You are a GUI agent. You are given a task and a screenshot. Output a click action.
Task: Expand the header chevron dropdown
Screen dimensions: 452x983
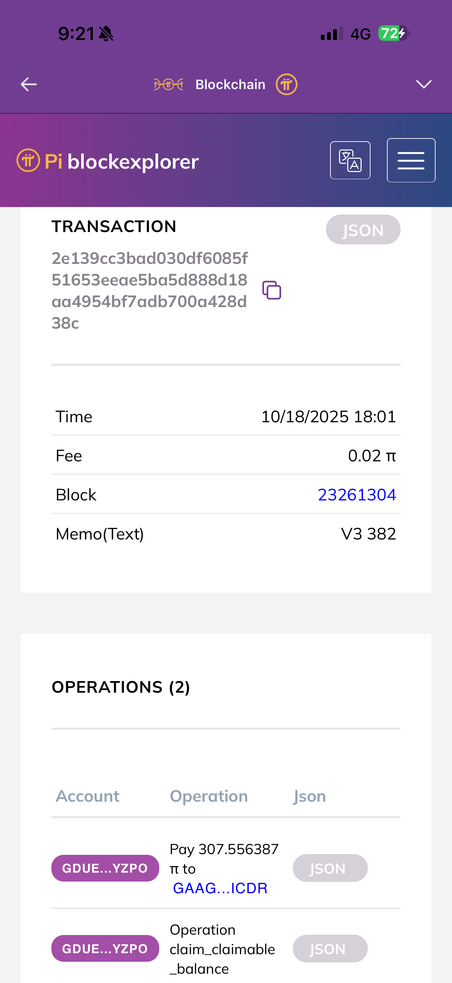point(424,84)
